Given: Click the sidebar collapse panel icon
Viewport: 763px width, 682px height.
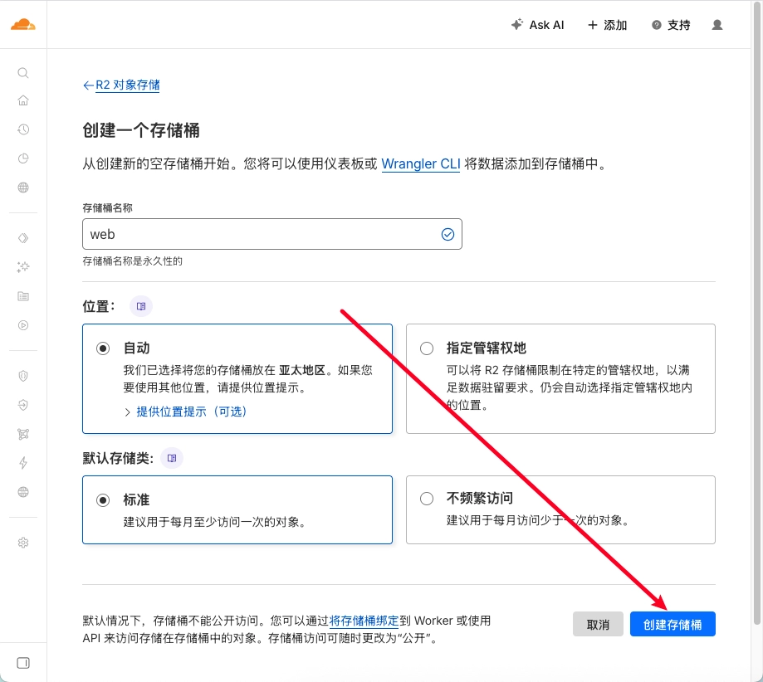Looking at the screenshot, I should coord(23,663).
